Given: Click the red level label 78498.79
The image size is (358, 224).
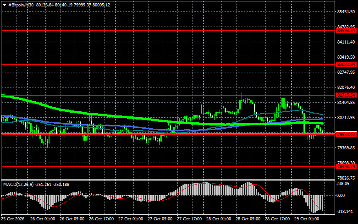Looking at the screenshot, I should click(346, 167).
